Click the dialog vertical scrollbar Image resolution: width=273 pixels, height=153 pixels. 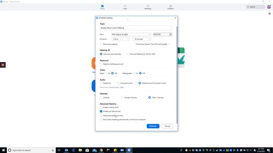click(177, 75)
